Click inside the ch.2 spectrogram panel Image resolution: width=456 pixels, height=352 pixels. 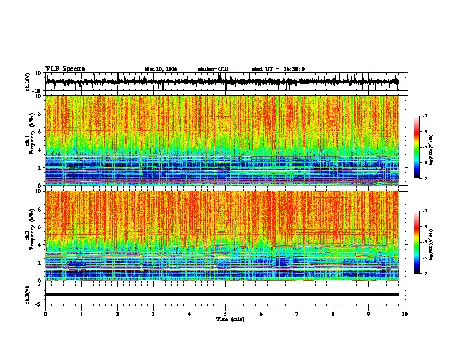pyautogui.click(x=222, y=236)
